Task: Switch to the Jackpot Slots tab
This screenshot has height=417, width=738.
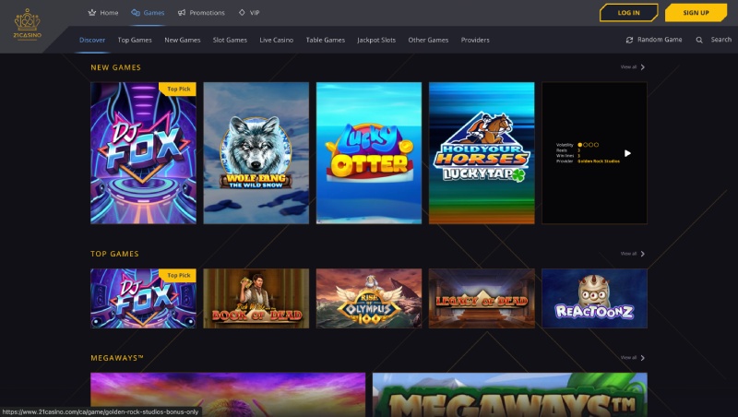Action: pos(376,40)
